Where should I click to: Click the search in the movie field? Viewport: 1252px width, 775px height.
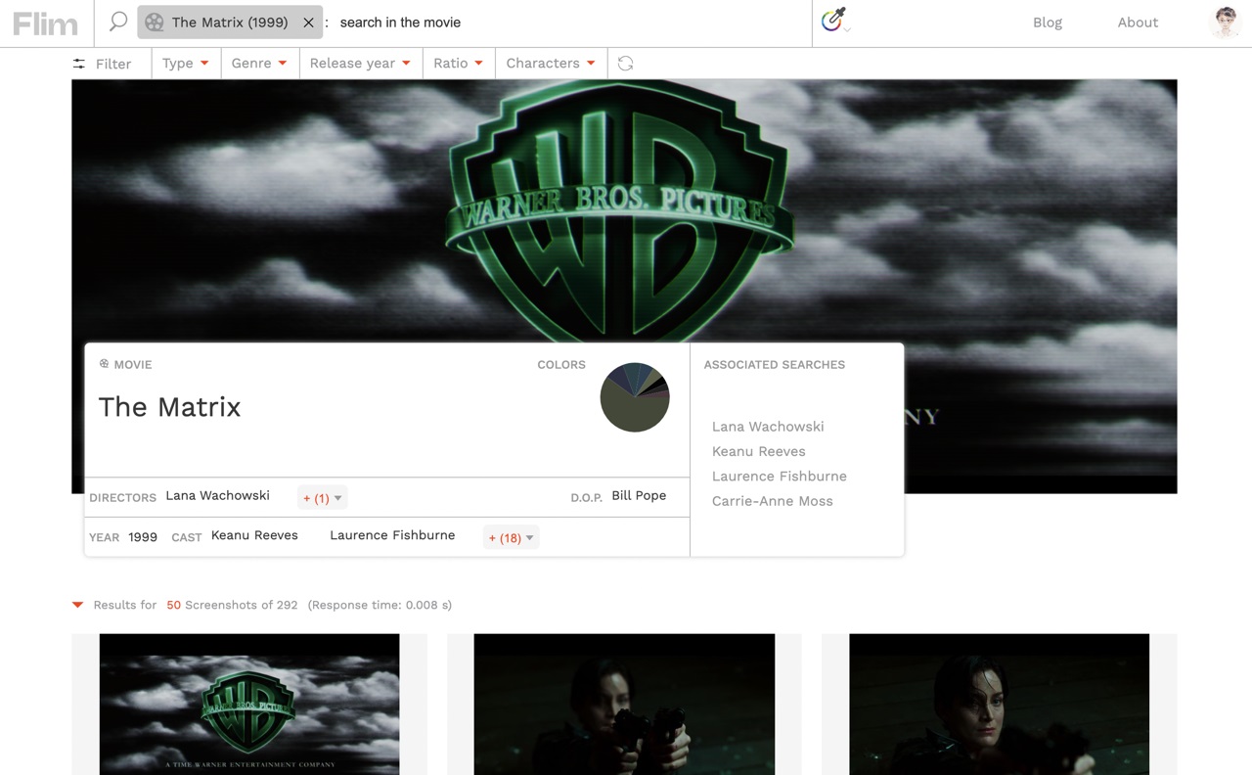[572, 23]
